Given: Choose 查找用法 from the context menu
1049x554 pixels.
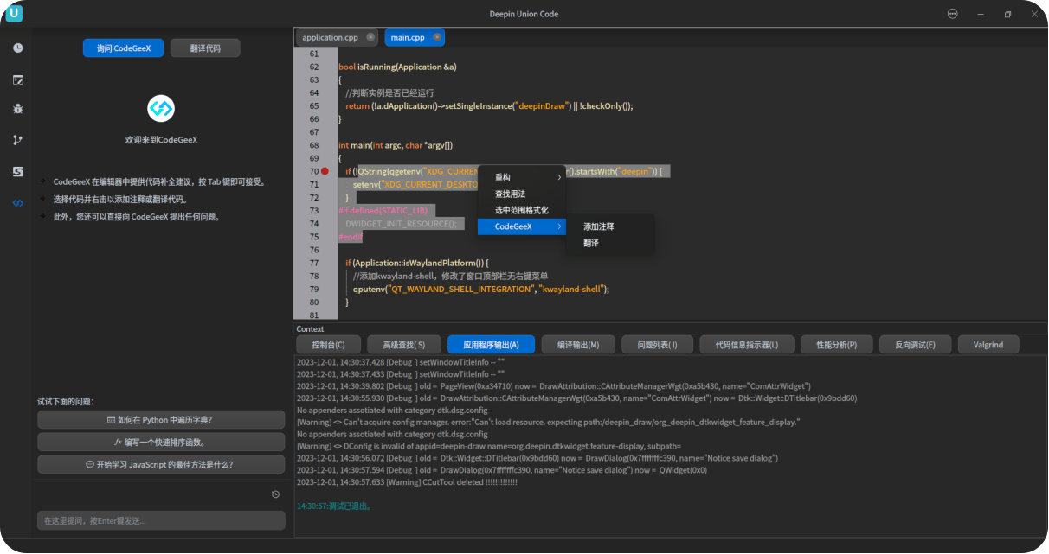Looking at the screenshot, I should pyautogui.click(x=522, y=194).
